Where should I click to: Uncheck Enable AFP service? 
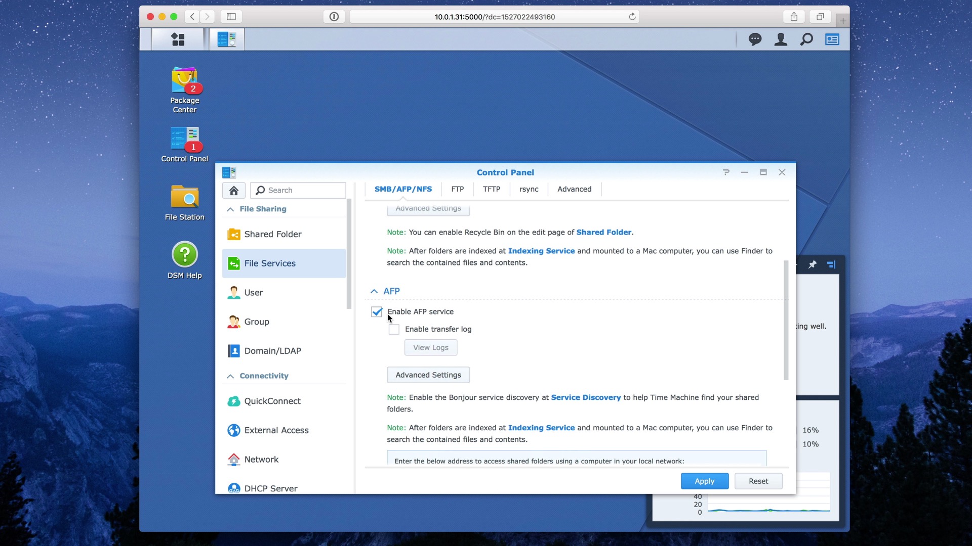[377, 311]
